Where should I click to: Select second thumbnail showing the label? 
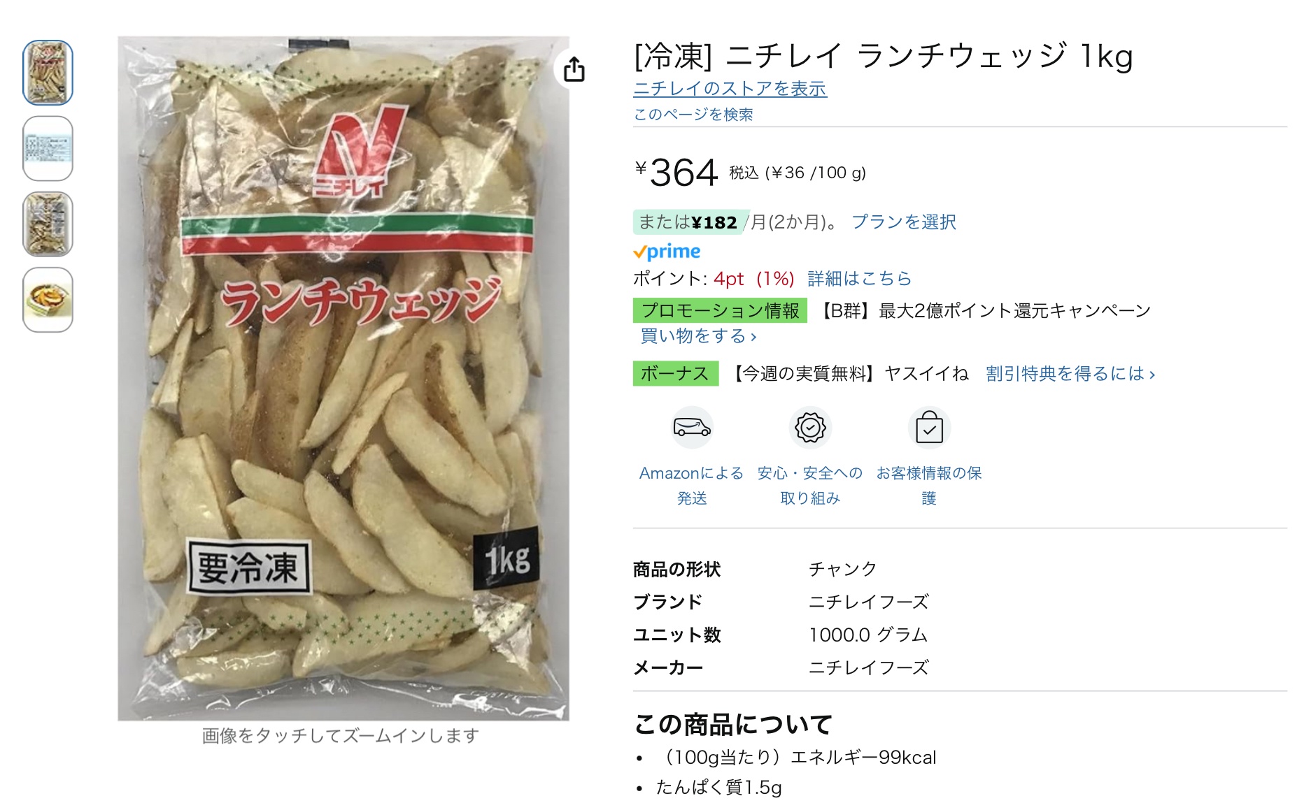(48, 148)
